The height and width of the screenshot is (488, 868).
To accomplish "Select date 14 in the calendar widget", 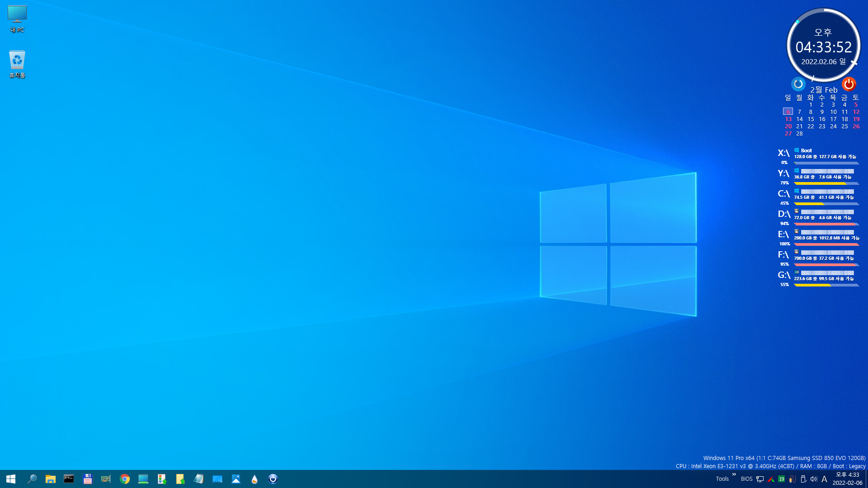I will coord(799,119).
